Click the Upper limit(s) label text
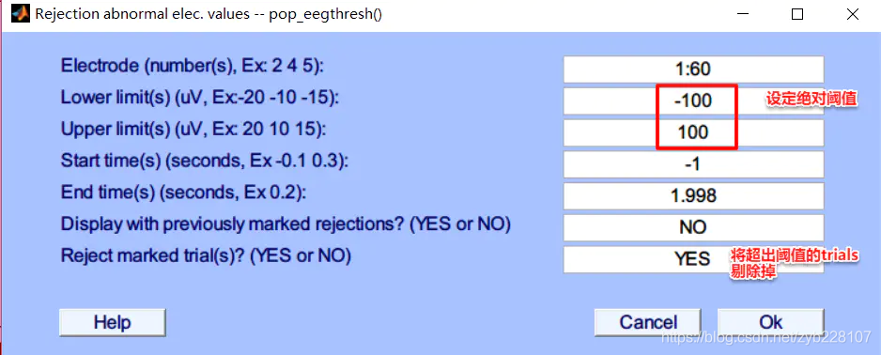Viewport: 881px width, 355px height. (x=193, y=130)
